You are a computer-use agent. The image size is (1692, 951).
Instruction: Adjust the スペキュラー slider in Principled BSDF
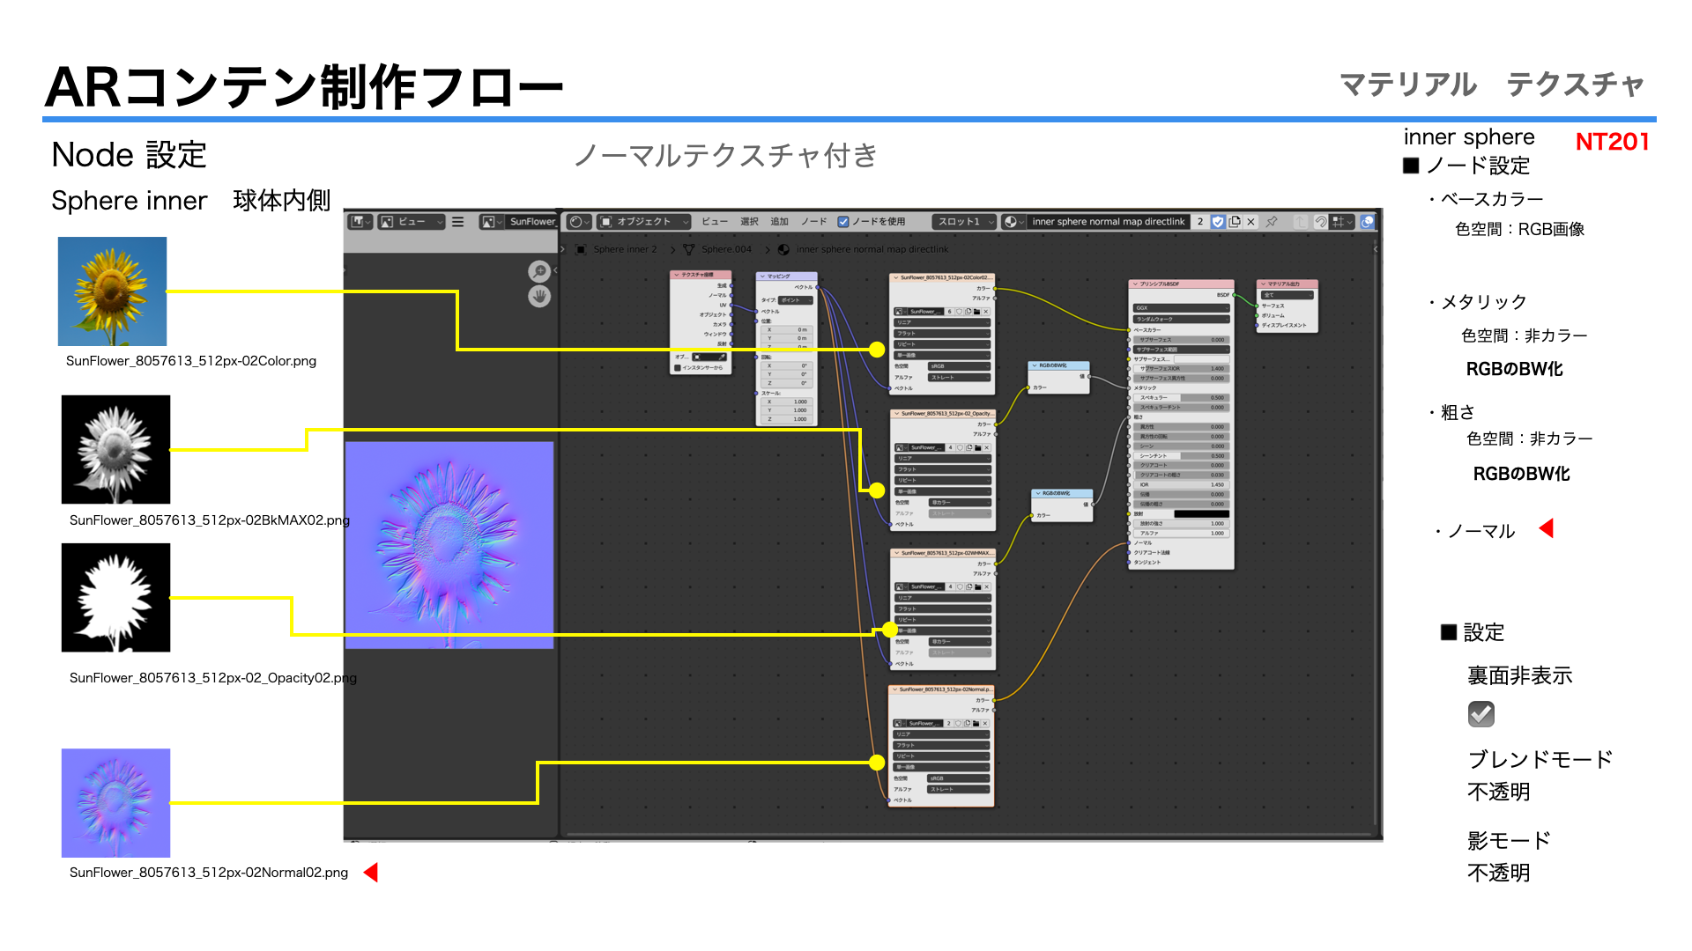pos(1181,398)
